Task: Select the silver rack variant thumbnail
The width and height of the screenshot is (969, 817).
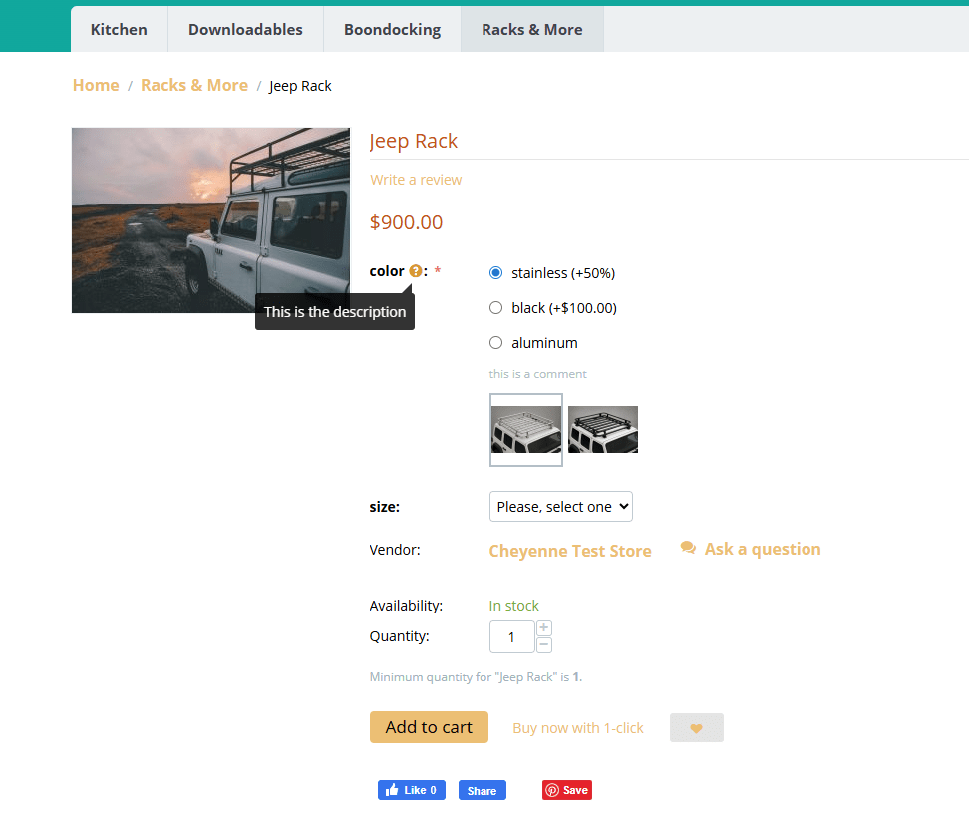Action: 526,430
